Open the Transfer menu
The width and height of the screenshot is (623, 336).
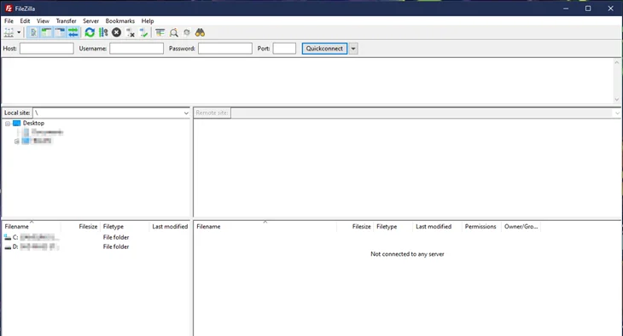point(66,20)
